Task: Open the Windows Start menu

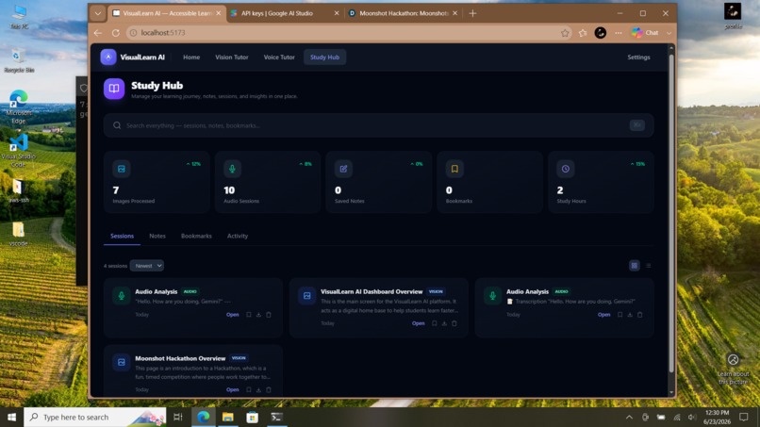Action: point(11,417)
